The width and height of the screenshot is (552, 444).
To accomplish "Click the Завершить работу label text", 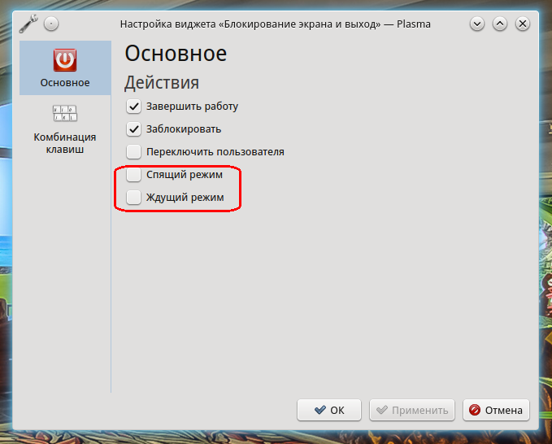I will (x=192, y=107).
